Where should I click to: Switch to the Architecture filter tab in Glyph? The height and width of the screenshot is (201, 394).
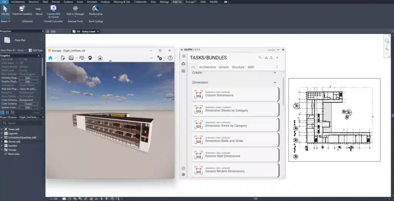click(207, 67)
